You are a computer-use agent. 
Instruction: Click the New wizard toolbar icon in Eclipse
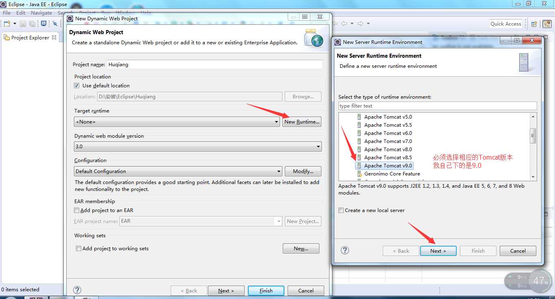7,24
